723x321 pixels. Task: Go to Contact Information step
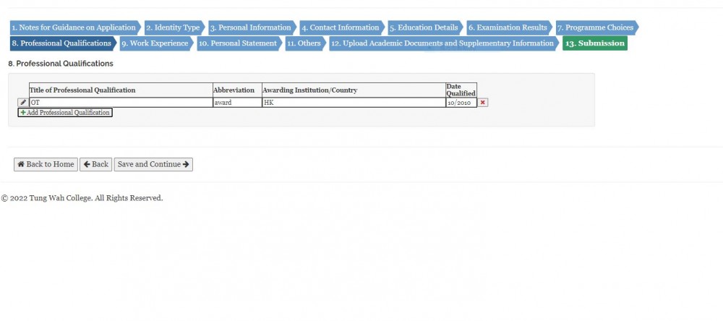[x=340, y=27]
